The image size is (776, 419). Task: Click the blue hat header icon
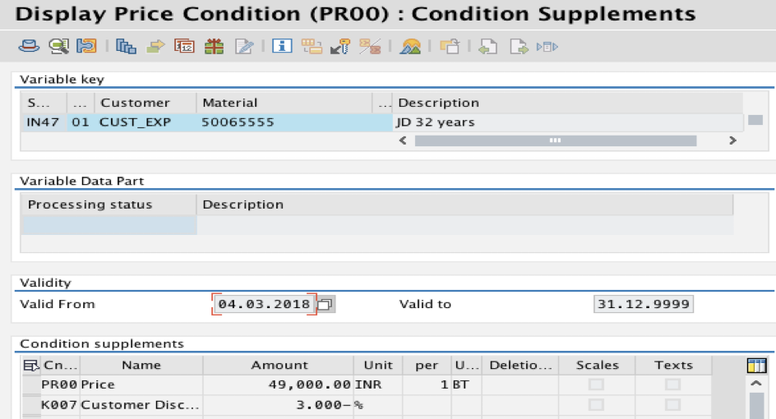click(x=29, y=47)
